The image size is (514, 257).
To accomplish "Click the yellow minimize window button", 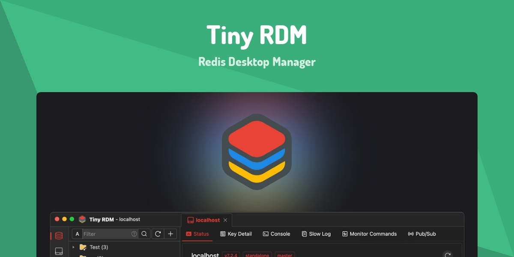I will 64,219.
